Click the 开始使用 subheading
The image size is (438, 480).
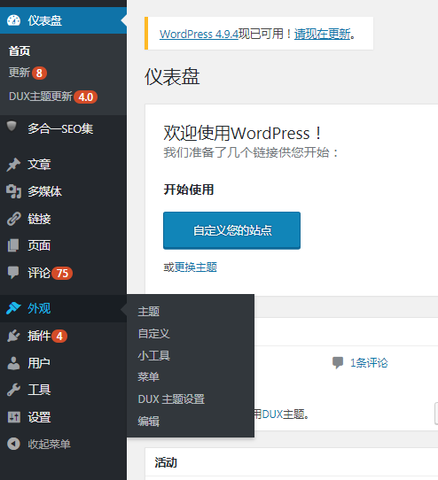189,190
